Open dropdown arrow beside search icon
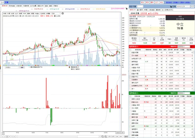This screenshot has height=138, width=195. click(3, 2)
